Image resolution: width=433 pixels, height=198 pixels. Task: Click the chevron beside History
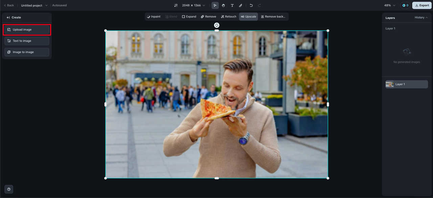point(427,18)
